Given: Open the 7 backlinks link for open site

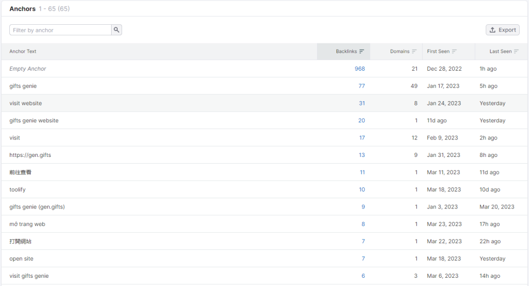Looking at the screenshot, I should click(363, 259).
